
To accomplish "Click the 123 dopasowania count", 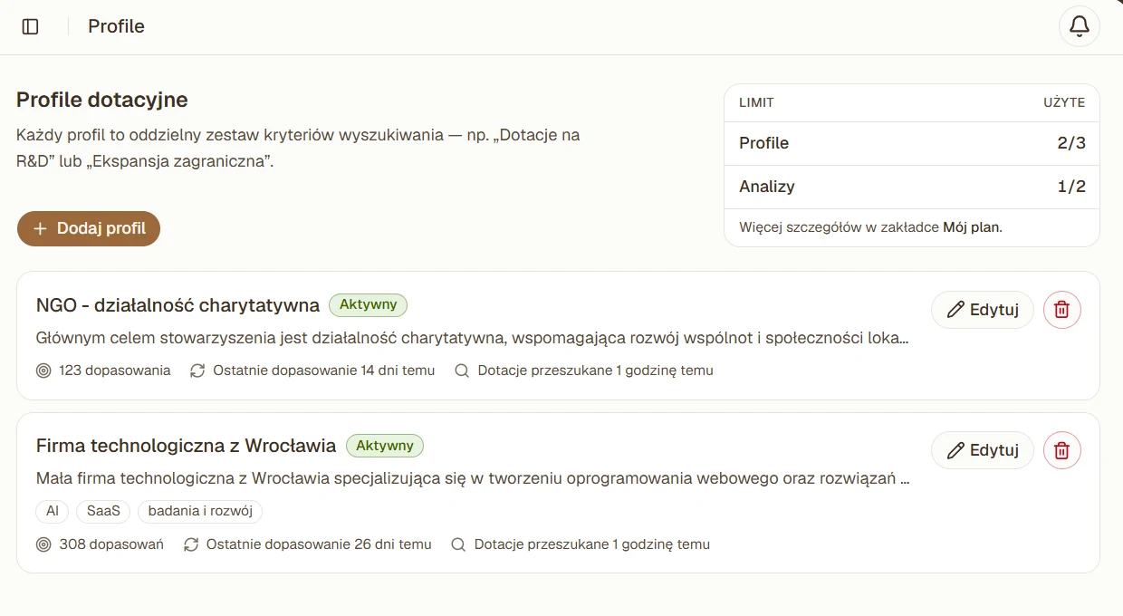I will [115, 371].
